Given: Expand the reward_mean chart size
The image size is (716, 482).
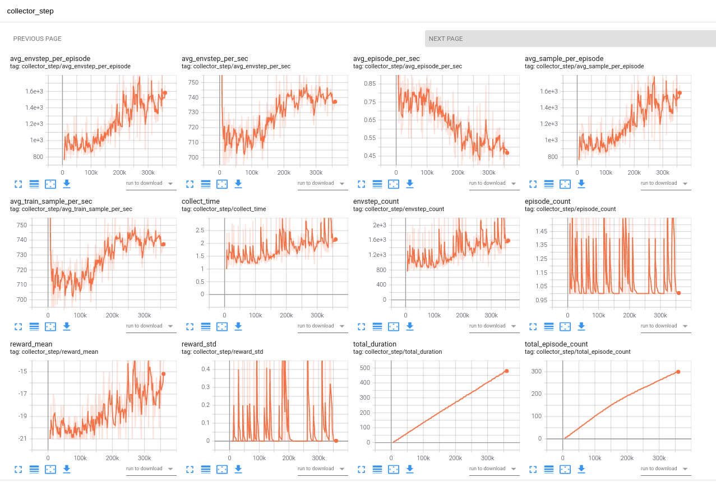Looking at the screenshot, I should 18,469.
